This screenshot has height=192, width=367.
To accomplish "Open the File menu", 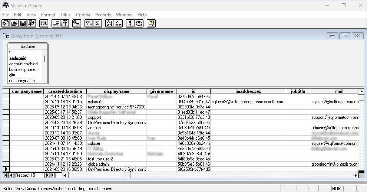I will (6, 15).
